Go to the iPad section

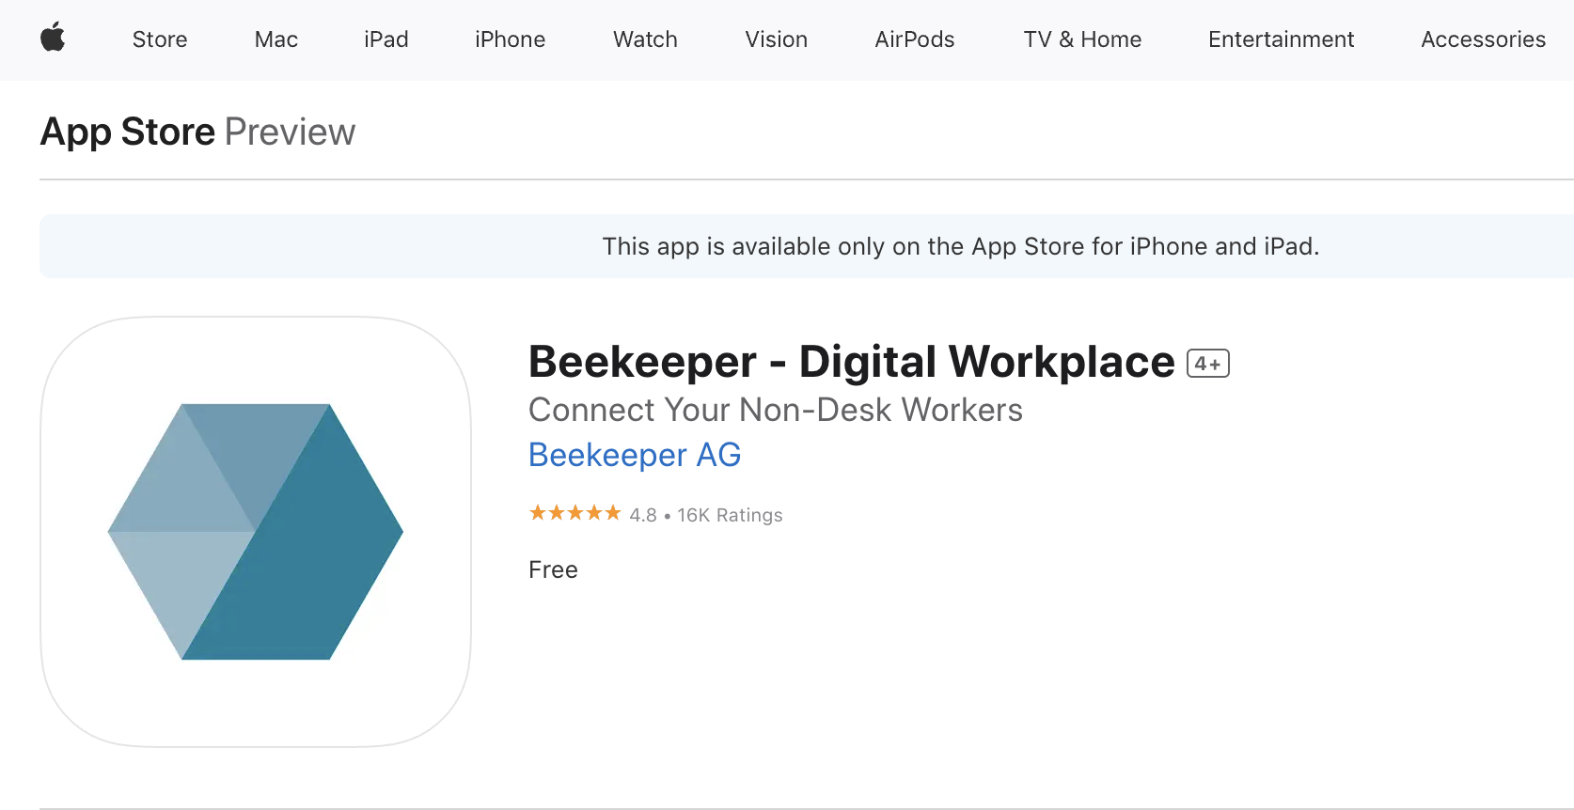point(386,39)
